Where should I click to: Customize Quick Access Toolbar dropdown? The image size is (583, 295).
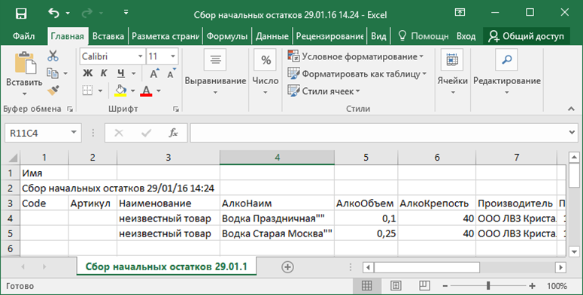pos(126,12)
